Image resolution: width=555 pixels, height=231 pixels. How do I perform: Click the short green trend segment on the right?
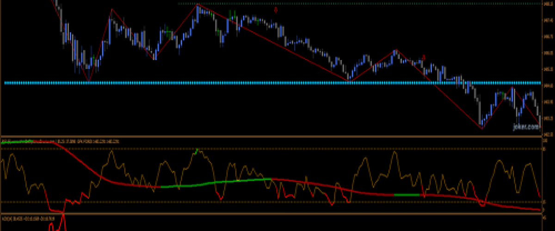pyautogui.click(x=407, y=195)
